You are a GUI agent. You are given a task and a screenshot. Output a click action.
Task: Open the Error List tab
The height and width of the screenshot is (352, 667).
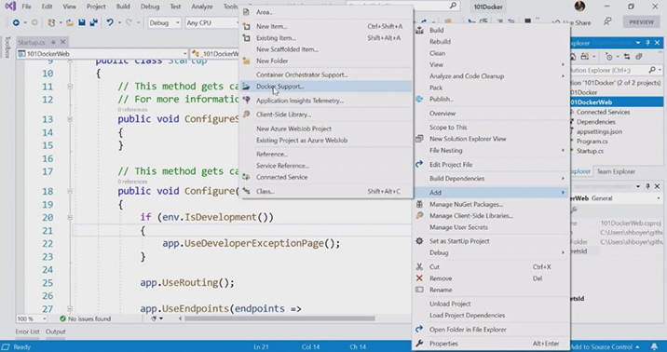pyautogui.click(x=28, y=332)
